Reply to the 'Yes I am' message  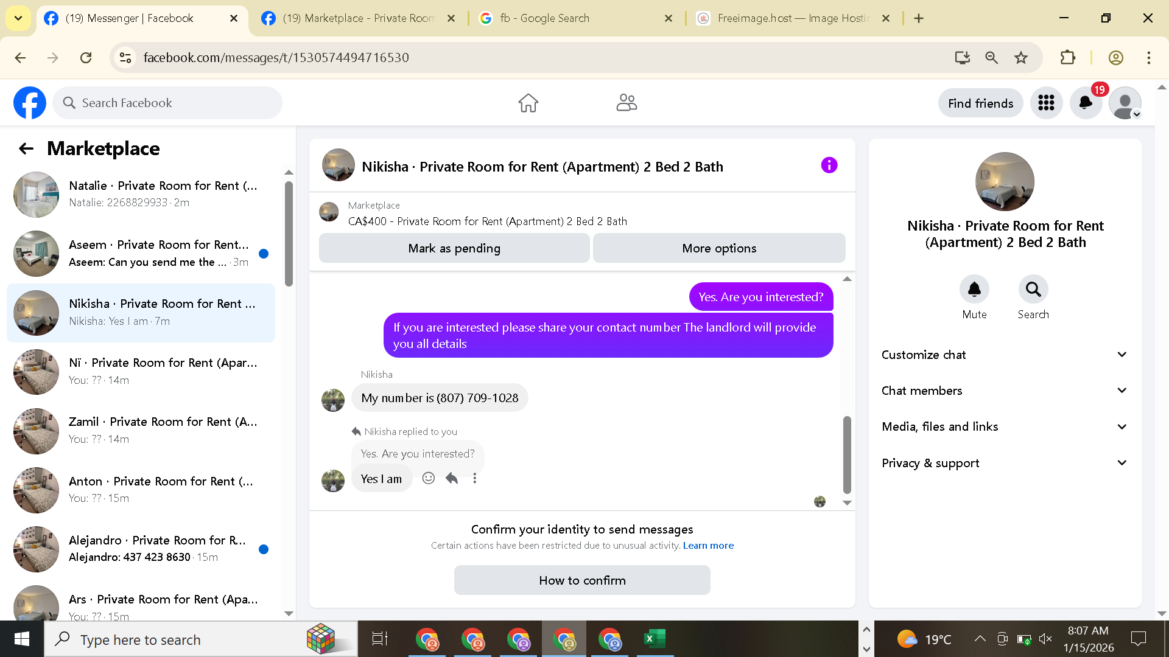point(452,479)
